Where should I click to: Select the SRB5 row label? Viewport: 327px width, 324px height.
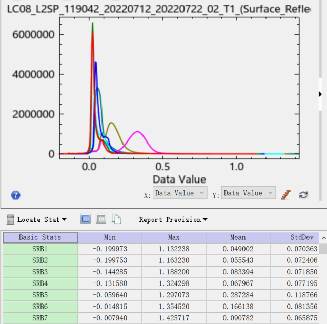pyautogui.click(x=40, y=295)
